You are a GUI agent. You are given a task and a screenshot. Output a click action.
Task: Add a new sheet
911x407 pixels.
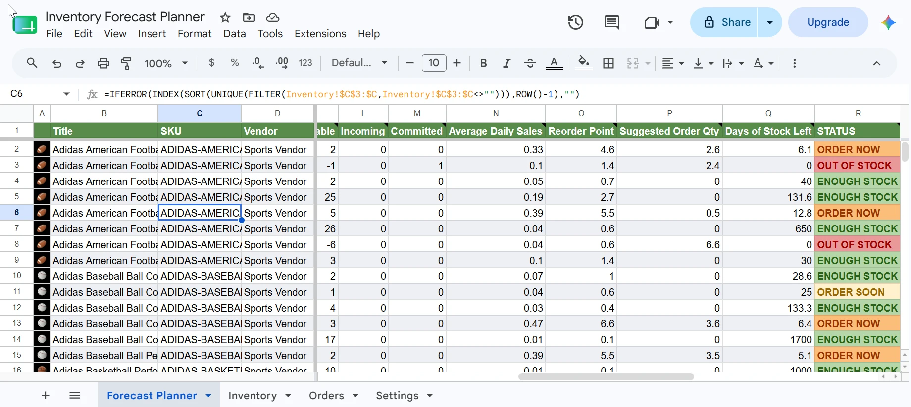[x=46, y=395]
